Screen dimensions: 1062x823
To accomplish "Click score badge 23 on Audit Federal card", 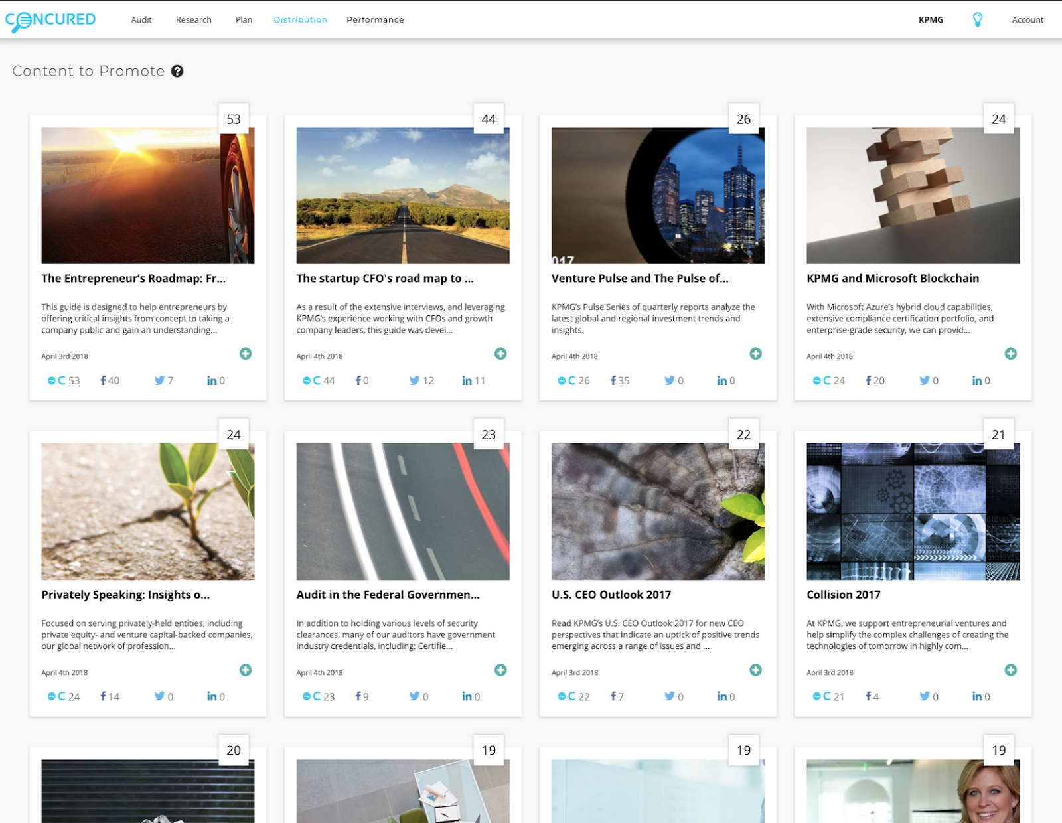I will click(x=489, y=434).
